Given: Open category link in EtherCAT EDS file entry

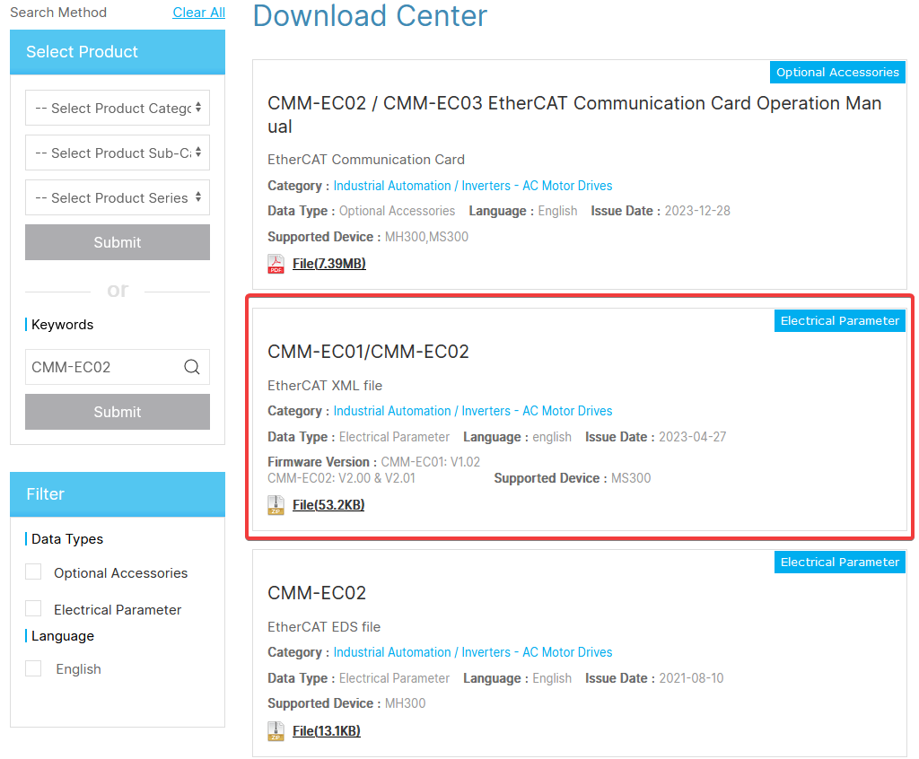Looking at the screenshot, I should [472, 652].
